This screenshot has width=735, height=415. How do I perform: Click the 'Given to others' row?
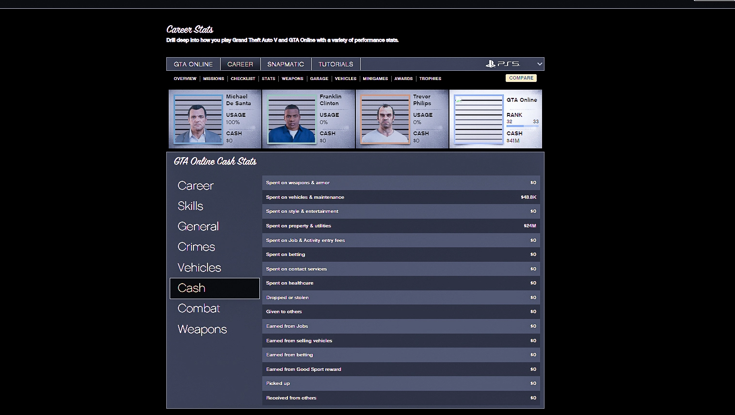401,312
